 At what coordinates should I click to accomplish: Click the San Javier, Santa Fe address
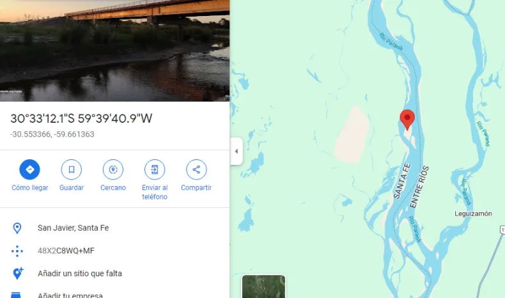(x=73, y=228)
